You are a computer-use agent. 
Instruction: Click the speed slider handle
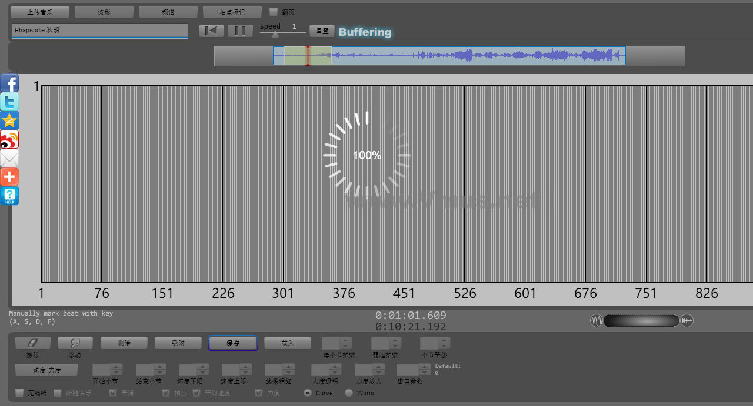[275, 34]
